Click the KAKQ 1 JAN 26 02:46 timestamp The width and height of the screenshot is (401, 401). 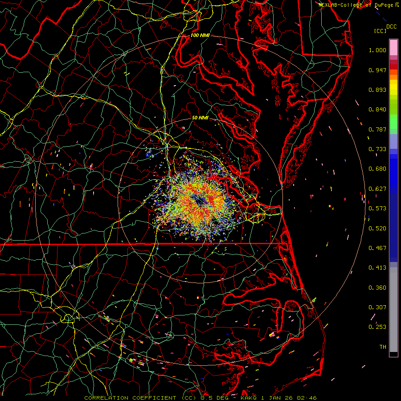[x=278, y=398]
